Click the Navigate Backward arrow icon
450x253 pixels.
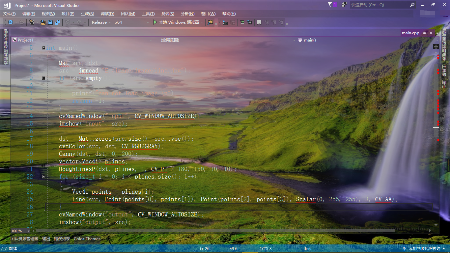click(11, 22)
